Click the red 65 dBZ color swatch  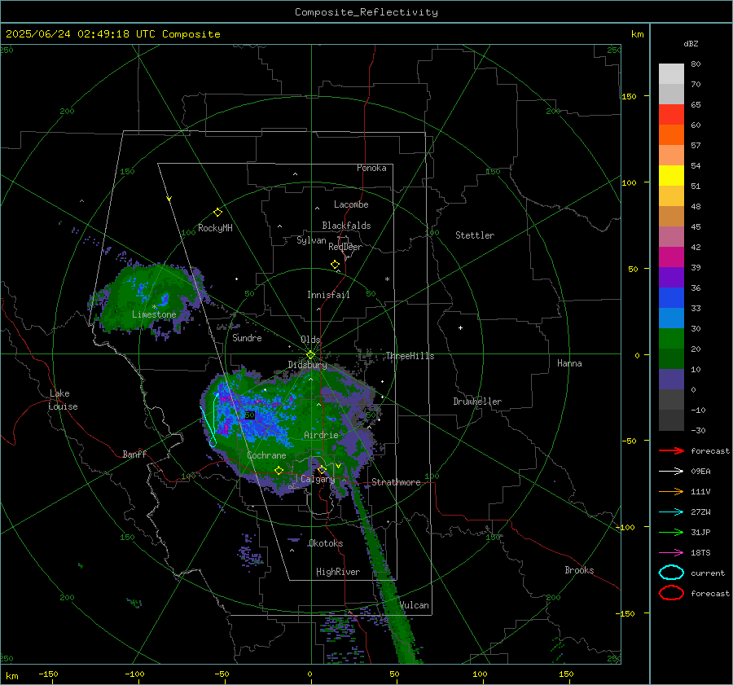(671, 114)
